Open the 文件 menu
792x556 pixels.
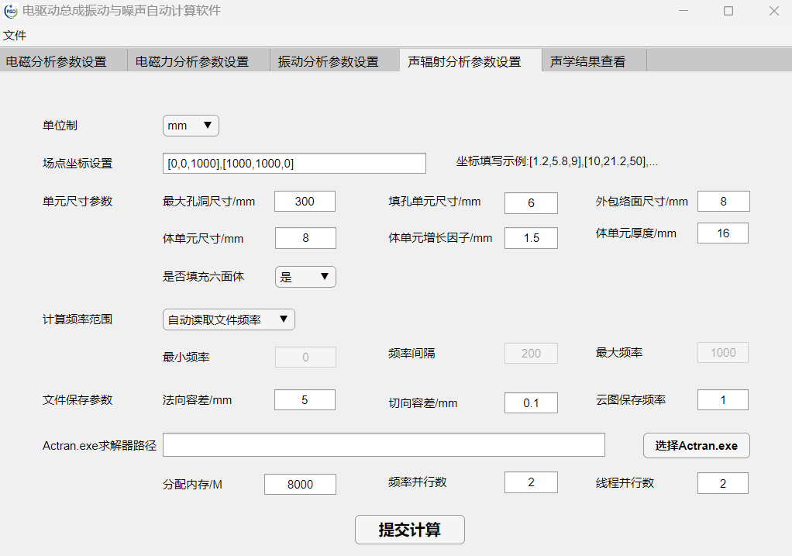15,36
